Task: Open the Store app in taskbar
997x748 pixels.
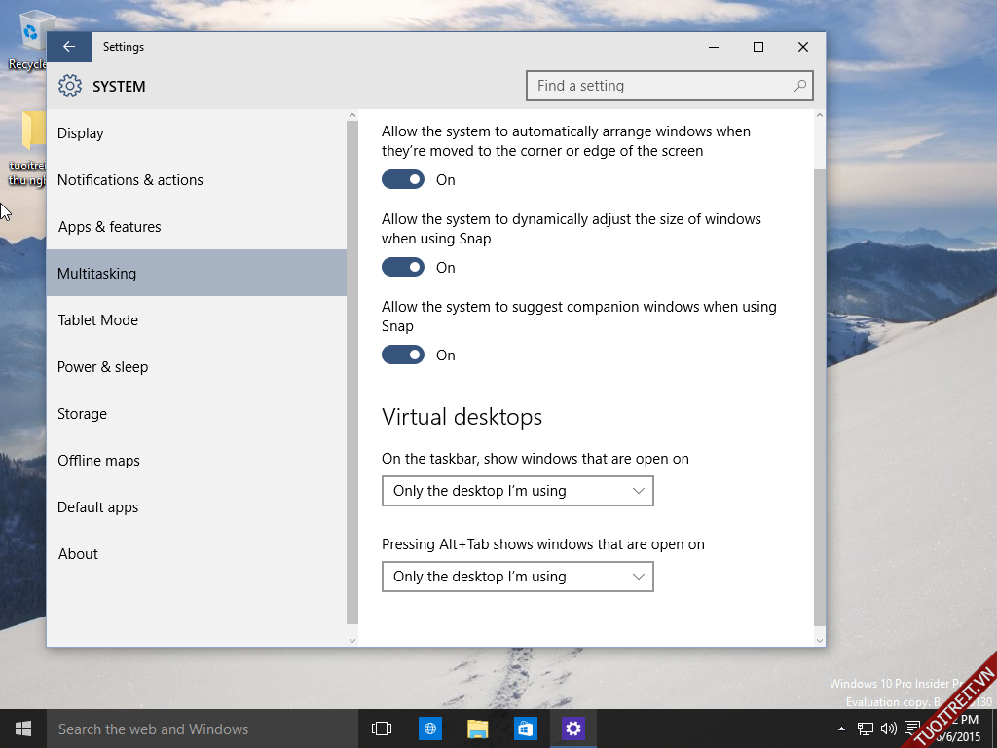Action: point(526,729)
